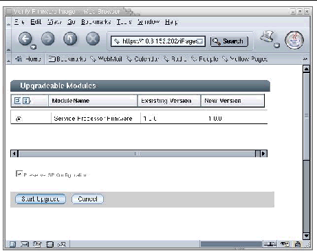Click the Service Processor Firmware module name
This screenshot has width=317, height=251.
point(93,119)
